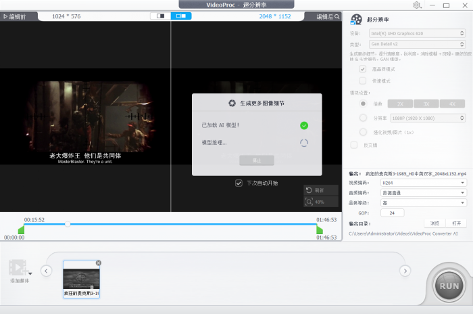Open the device dropdown Intel UHD Graphics 620

417,33
